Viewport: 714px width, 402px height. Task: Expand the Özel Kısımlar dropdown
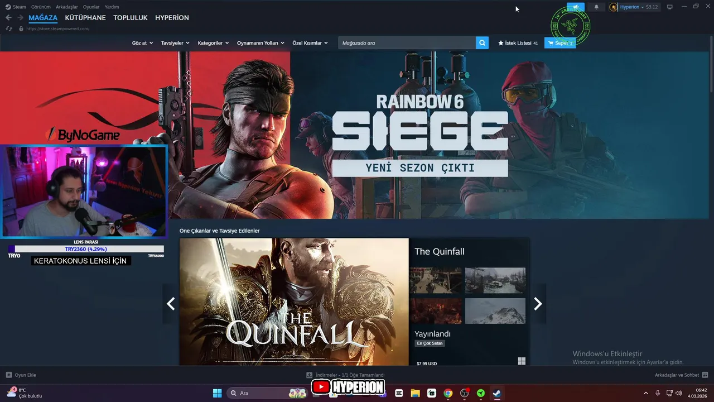pos(310,42)
